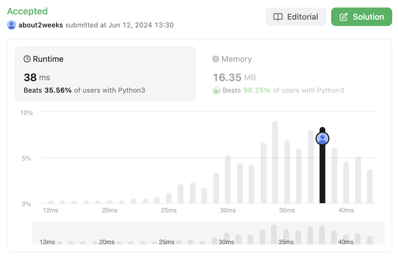This screenshot has height=258, width=398.
Task: Click the 20ms mark on range slider
Action: click(107, 242)
